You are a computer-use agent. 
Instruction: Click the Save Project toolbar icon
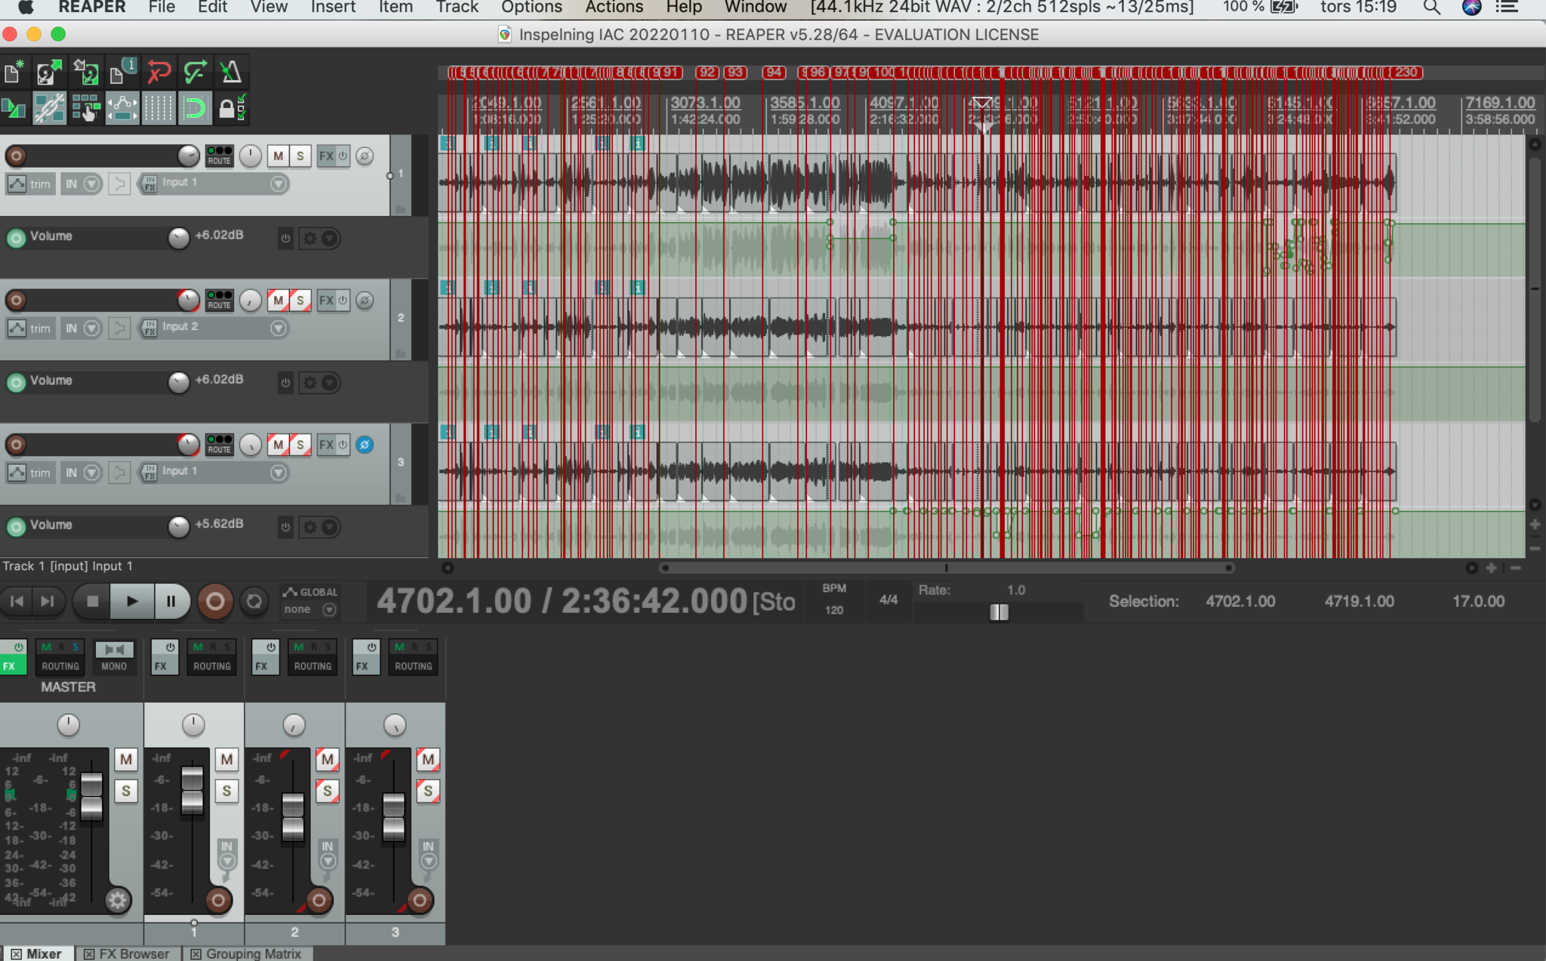[86, 72]
